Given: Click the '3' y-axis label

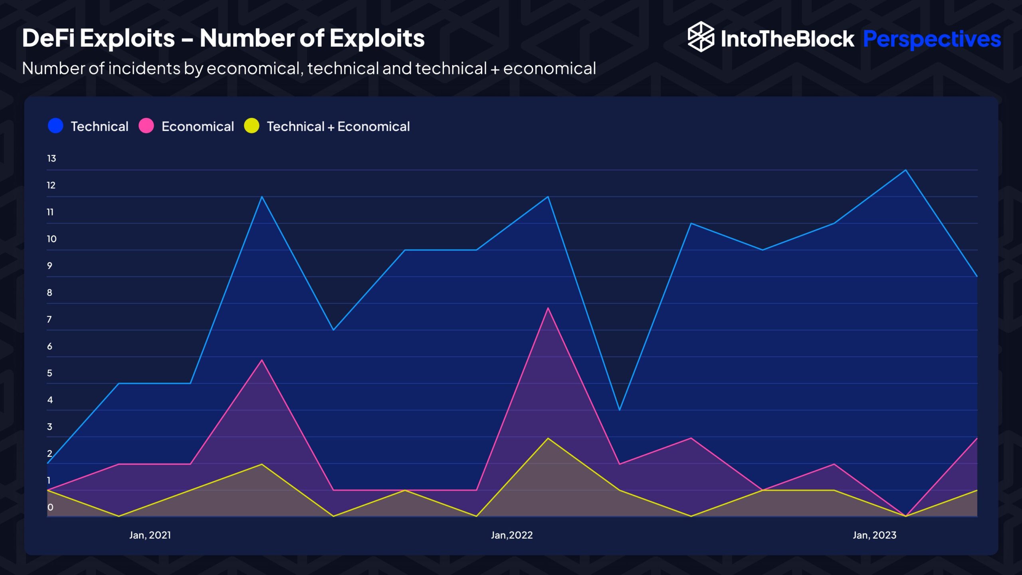Looking at the screenshot, I should (50, 427).
